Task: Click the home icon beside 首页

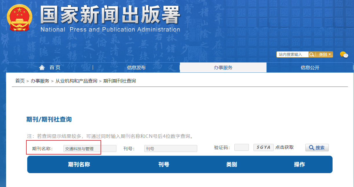Action: click(42, 67)
